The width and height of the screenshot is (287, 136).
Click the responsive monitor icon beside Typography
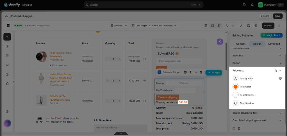pyautogui.click(x=280, y=79)
